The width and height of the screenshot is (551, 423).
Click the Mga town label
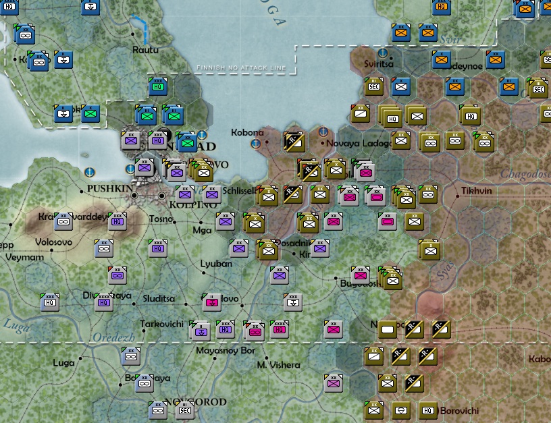[x=202, y=230]
